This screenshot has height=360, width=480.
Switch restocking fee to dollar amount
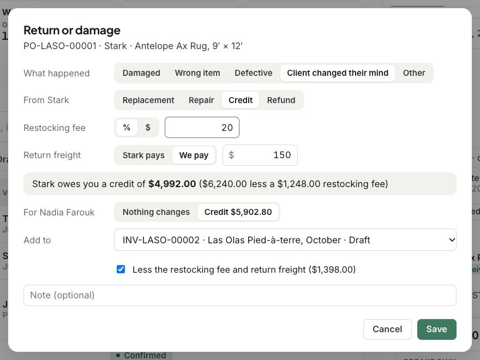[148, 127]
